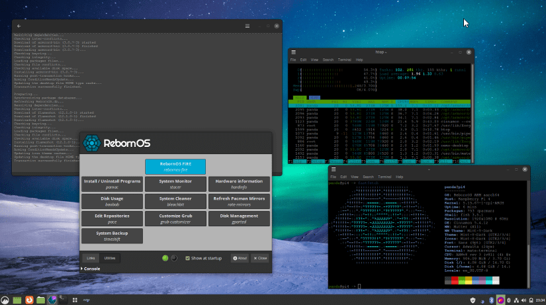Screen dimensions: 546x305
Task: Open Help menu in htop terminal
Action: click(x=359, y=60)
